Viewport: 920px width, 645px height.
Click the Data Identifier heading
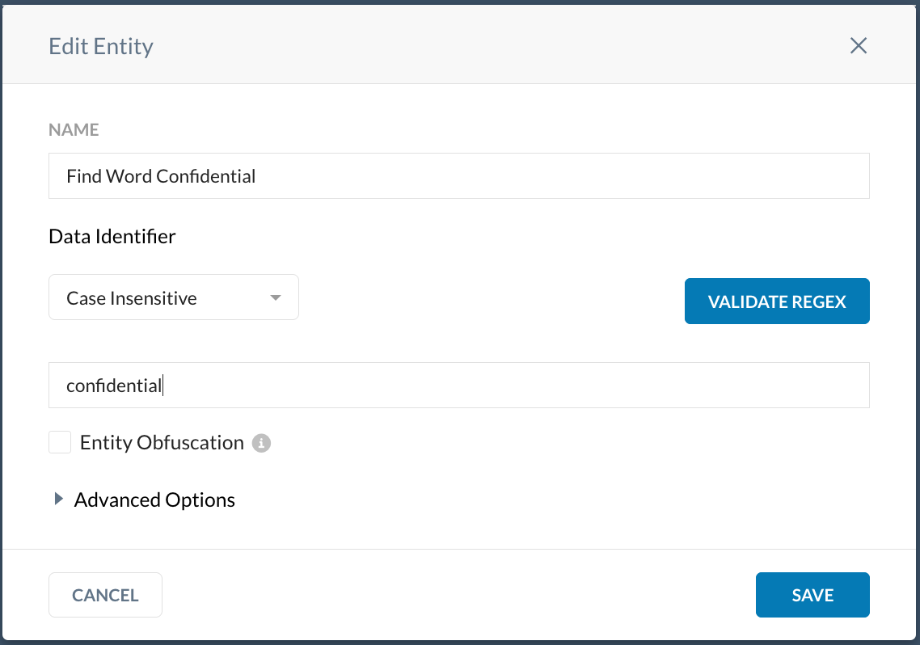112,236
